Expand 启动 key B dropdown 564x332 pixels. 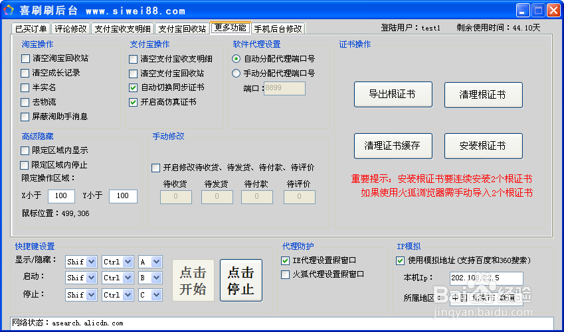(157, 278)
